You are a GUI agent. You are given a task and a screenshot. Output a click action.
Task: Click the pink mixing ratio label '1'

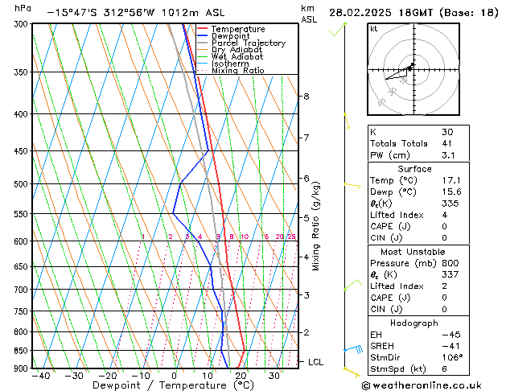[x=143, y=237]
